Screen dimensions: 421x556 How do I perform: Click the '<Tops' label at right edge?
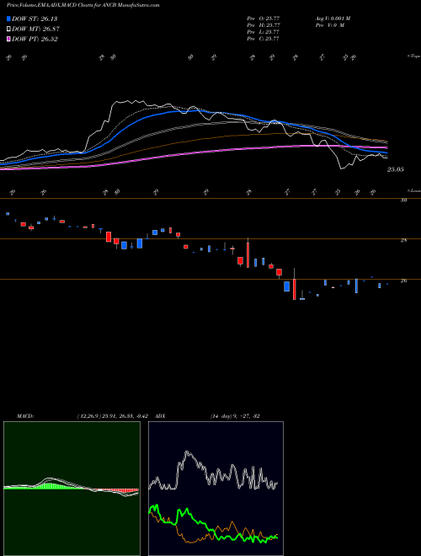tap(414, 56)
